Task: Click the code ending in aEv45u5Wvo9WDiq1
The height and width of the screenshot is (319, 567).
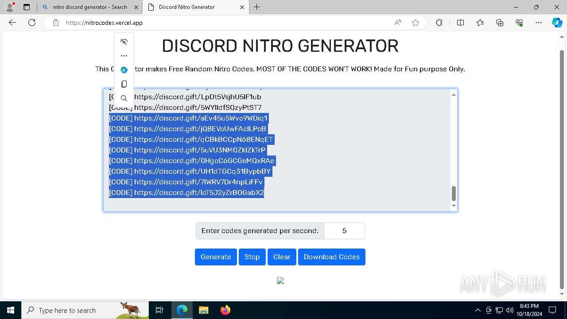Action: 188,118
